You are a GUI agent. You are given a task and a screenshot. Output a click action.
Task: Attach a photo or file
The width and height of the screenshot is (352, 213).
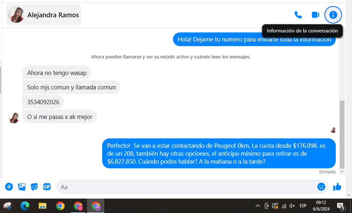coord(22,187)
